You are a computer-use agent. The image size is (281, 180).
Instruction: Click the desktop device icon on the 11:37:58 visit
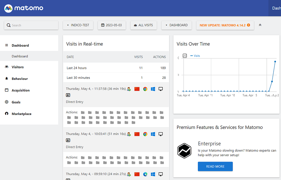(161, 89)
